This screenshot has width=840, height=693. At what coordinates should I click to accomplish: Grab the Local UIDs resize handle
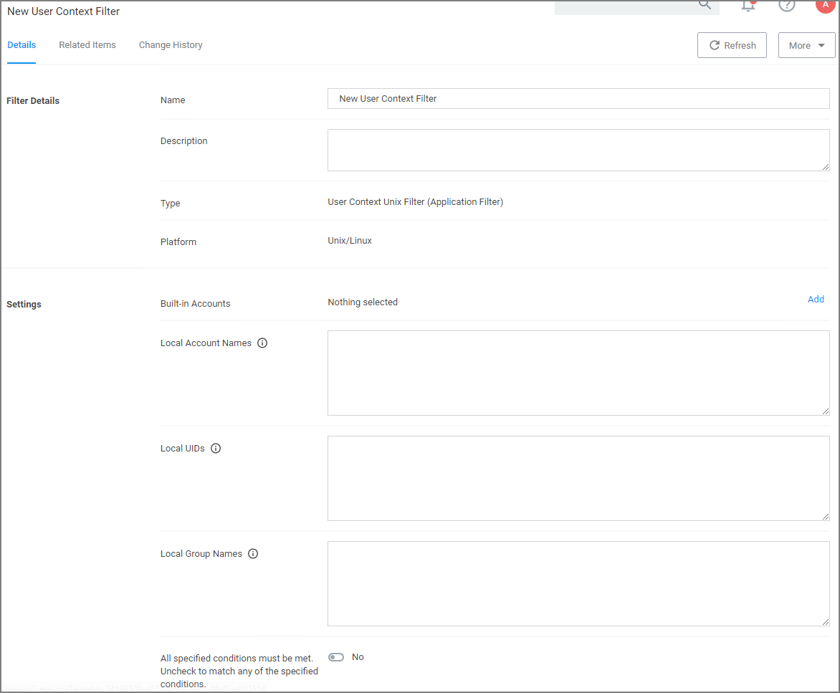coord(826,516)
